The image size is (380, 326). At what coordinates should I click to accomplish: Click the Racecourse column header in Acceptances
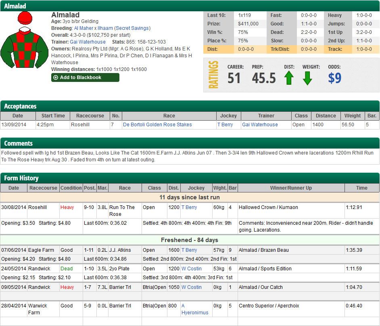pos(90,116)
